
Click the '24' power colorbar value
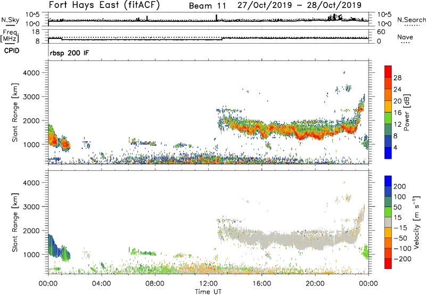397,89
